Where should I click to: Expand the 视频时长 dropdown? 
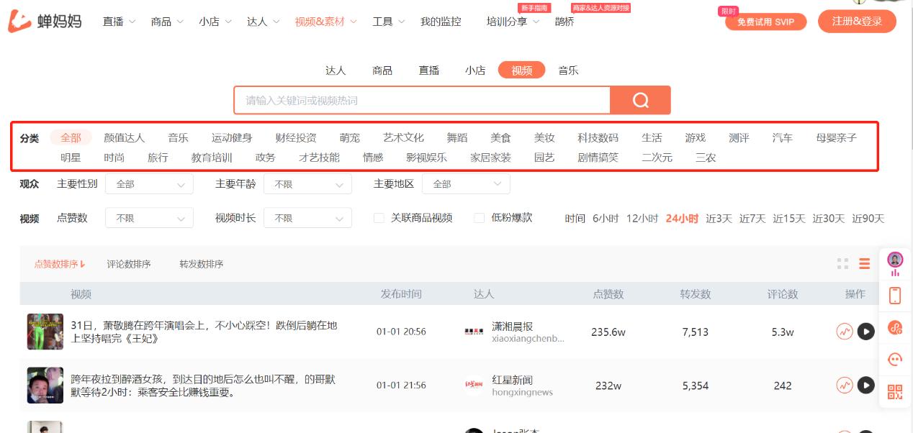[x=307, y=218]
